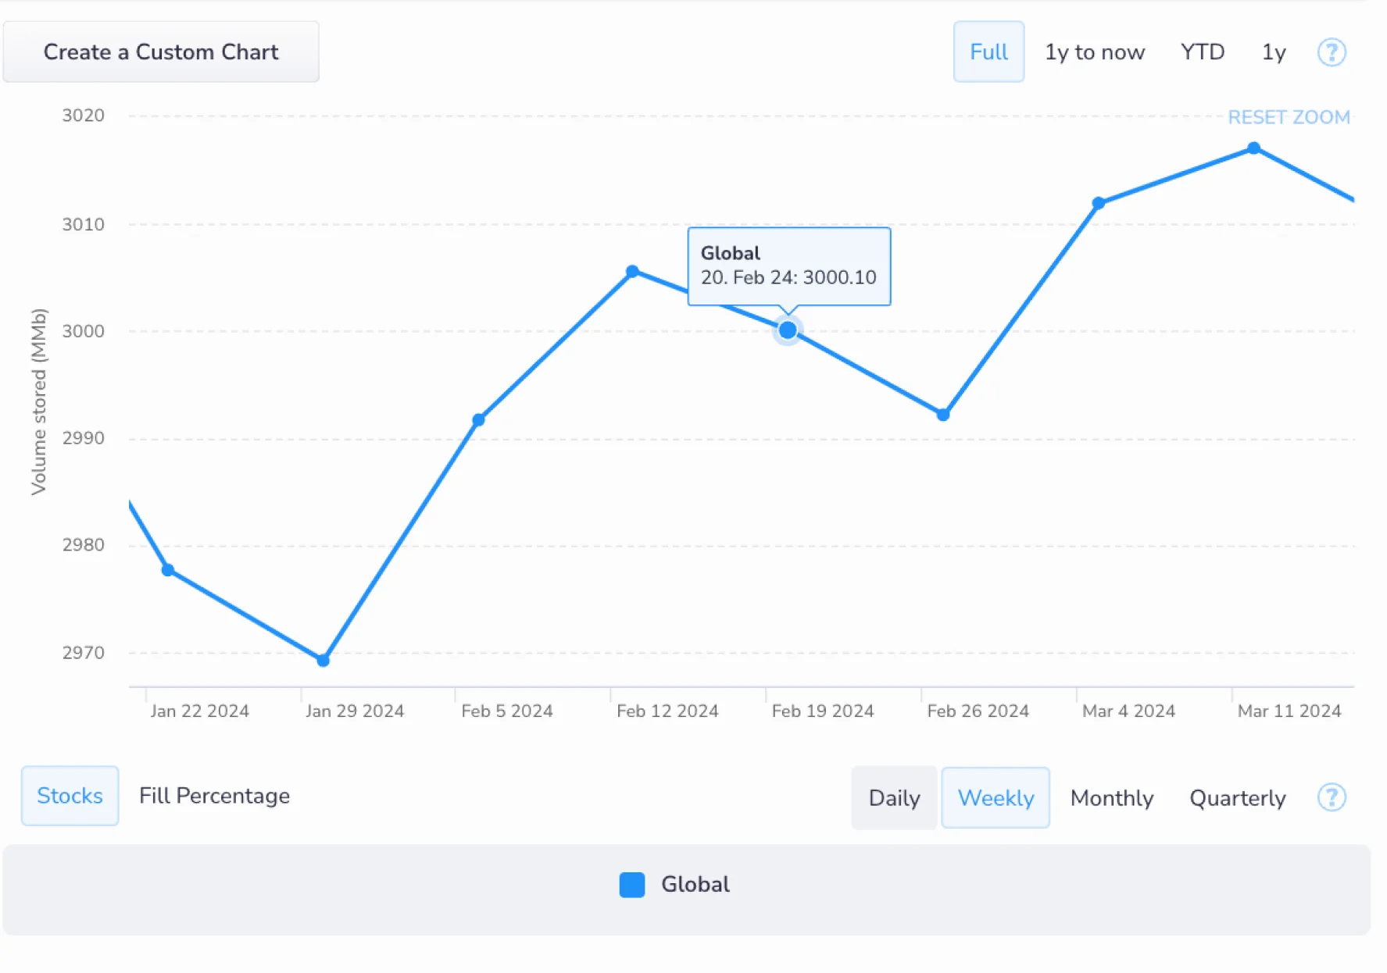Image resolution: width=1387 pixels, height=973 pixels.
Task: Open the frequency help icon beside Quarterly
Action: point(1332,797)
